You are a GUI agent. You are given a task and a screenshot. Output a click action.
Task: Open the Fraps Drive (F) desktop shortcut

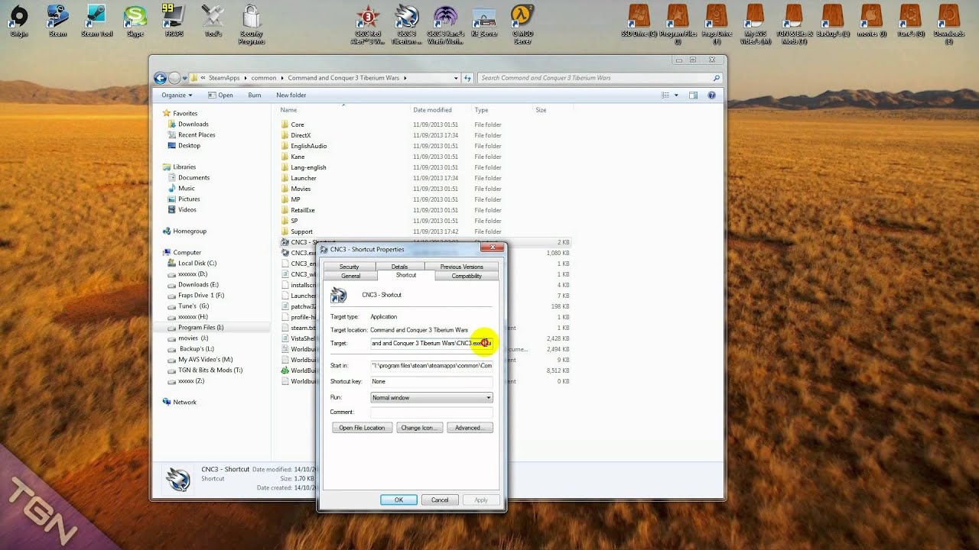click(x=717, y=24)
